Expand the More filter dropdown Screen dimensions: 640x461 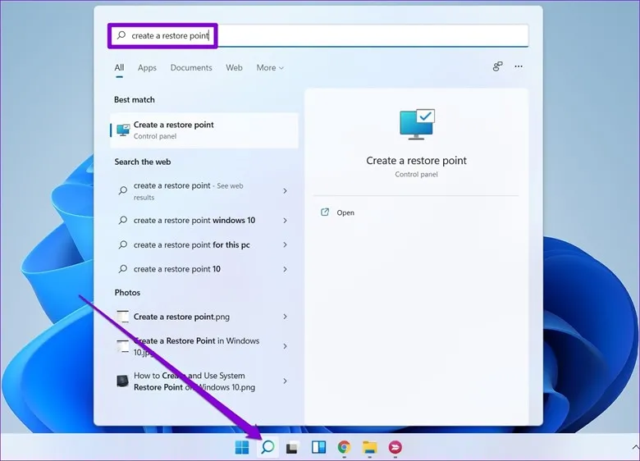270,68
